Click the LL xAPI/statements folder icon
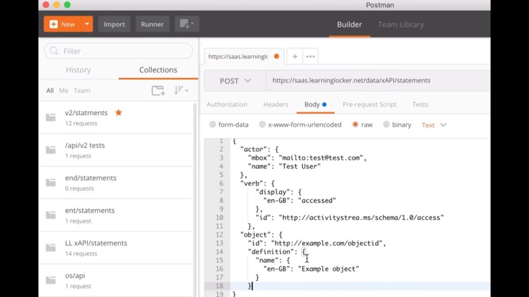The image size is (529, 297). pos(50,248)
